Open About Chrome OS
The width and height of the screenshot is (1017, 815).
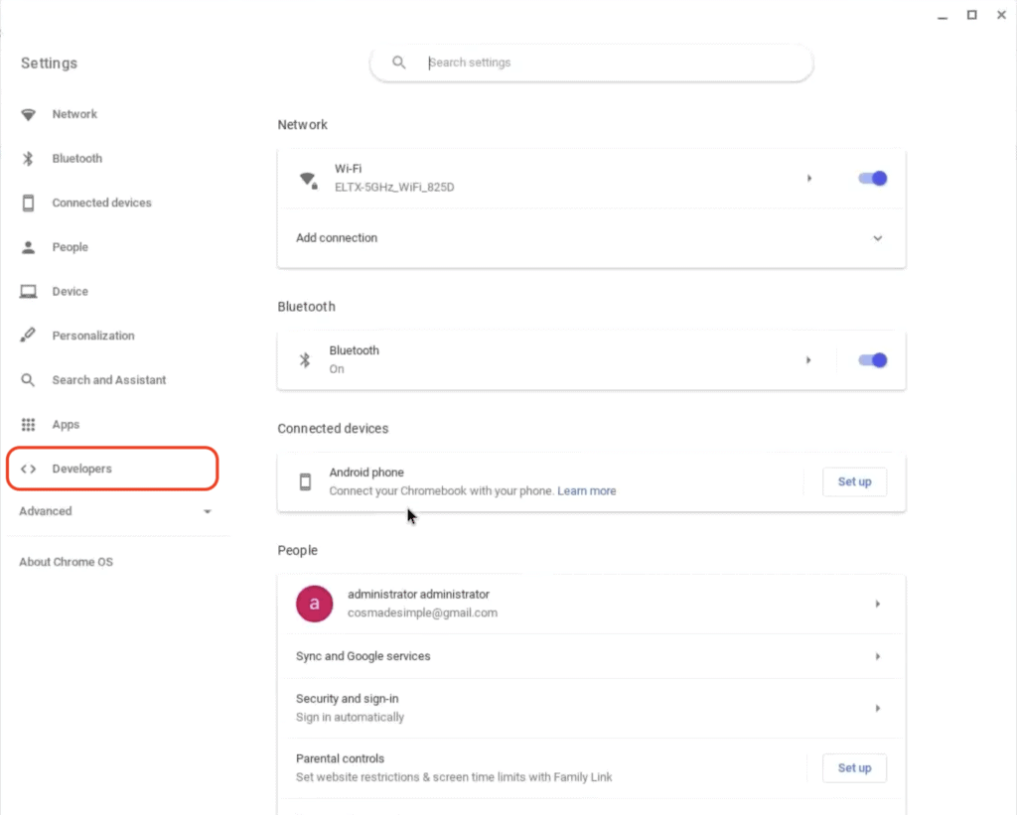click(x=66, y=561)
